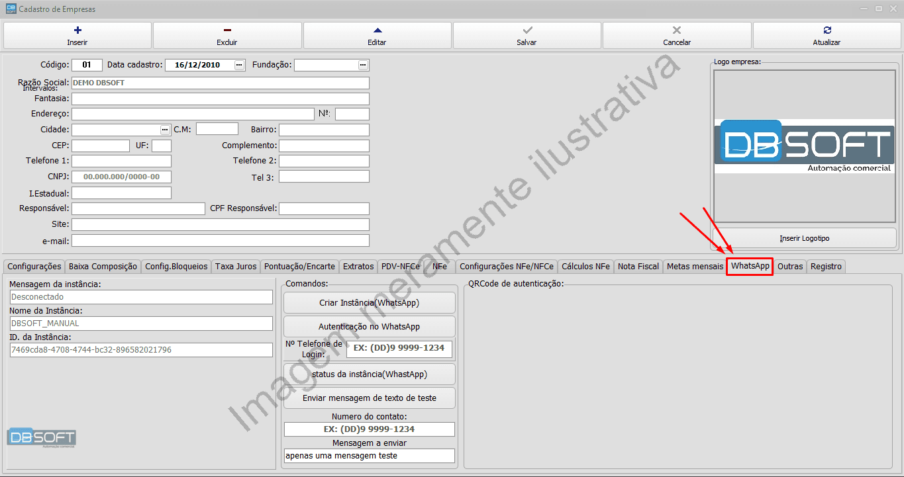The width and height of the screenshot is (904, 477).
Task: Select the PDV-NFCe tab
Action: pos(401,267)
